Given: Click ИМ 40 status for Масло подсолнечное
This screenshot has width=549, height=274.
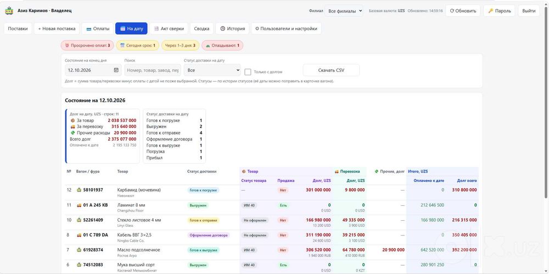Looking at the screenshot, I should (249, 250).
